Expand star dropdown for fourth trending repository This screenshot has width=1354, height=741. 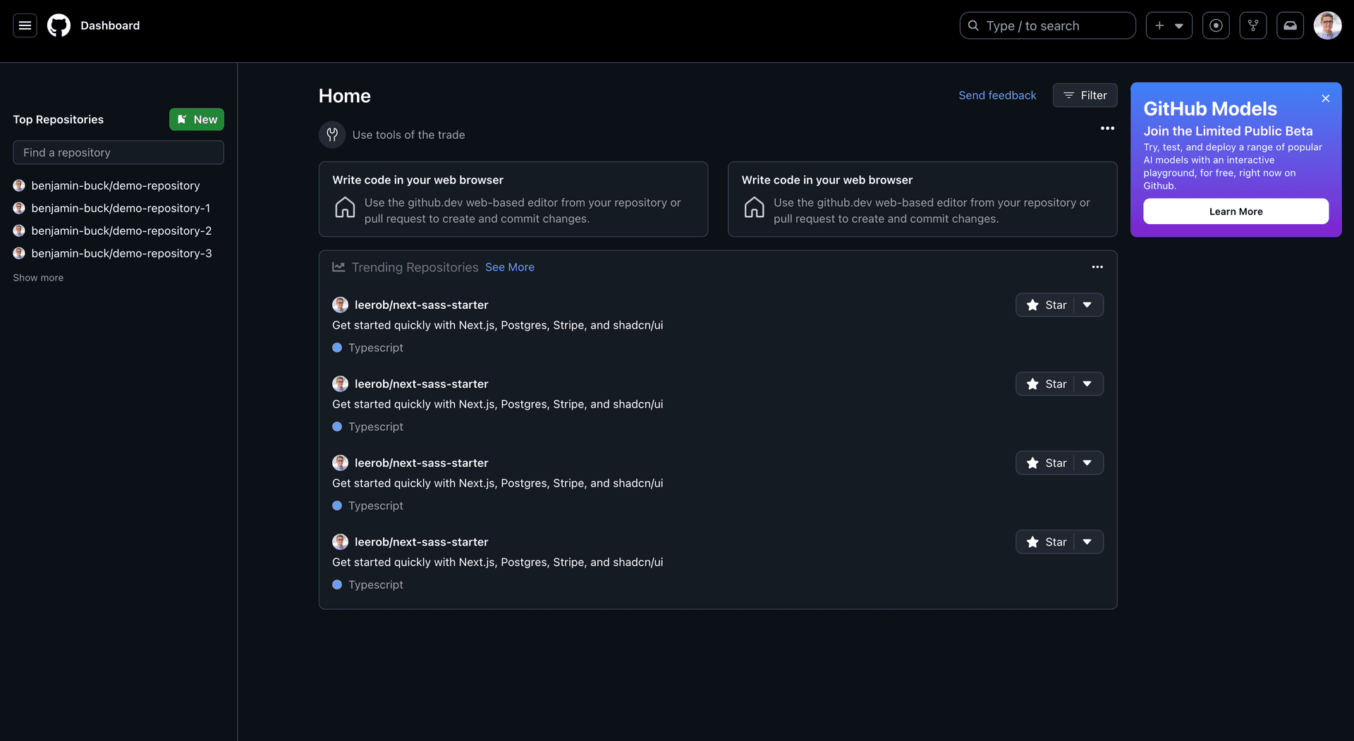[x=1088, y=541]
